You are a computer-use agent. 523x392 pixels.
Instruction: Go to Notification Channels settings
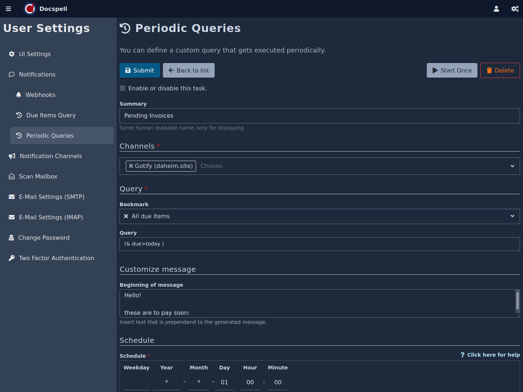(x=51, y=156)
